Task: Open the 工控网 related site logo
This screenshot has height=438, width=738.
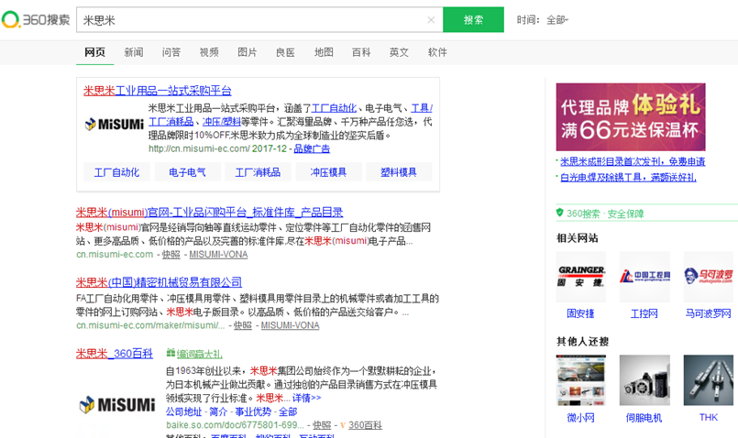Action: pyautogui.click(x=644, y=276)
